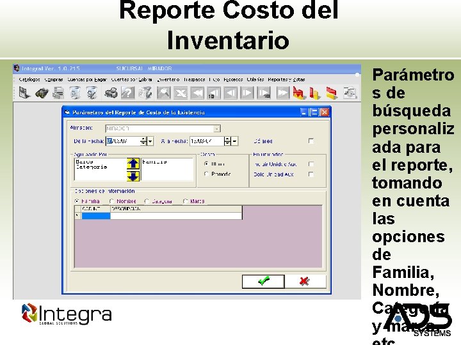Select Marca in the Agrupado Por list
Viewport: 461px width, 345px height.
pyautogui.click(x=85, y=162)
